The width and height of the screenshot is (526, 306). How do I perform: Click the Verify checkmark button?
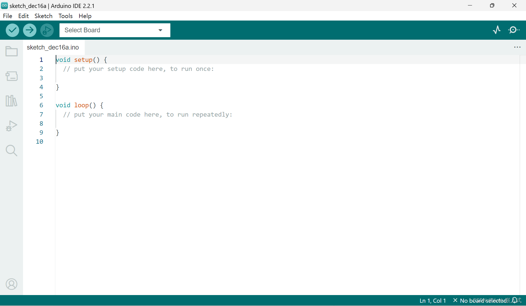pos(12,30)
